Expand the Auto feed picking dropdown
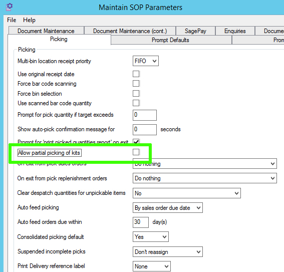The width and height of the screenshot is (284, 272). pyautogui.click(x=167, y=207)
